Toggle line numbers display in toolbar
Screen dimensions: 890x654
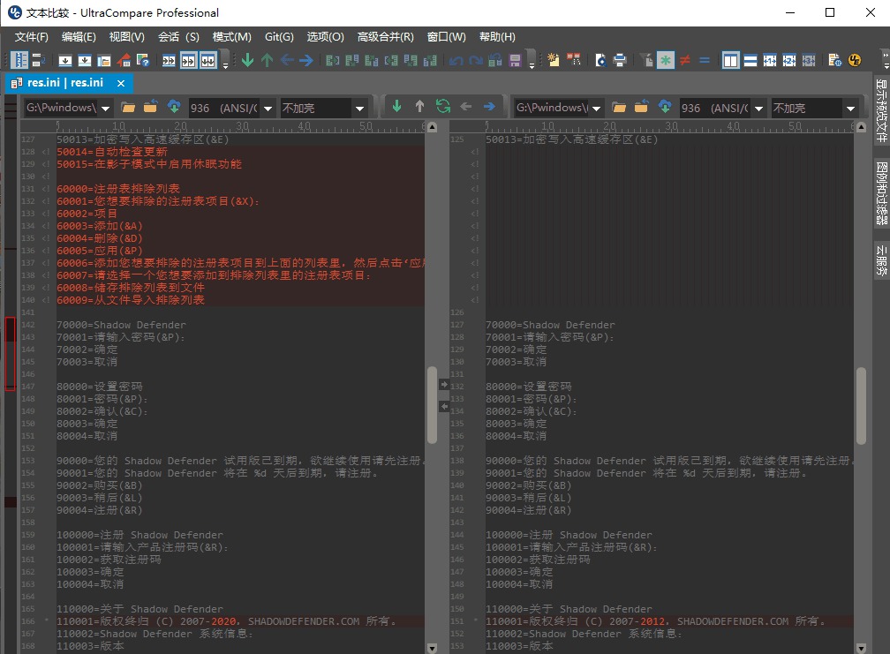(x=19, y=59)
